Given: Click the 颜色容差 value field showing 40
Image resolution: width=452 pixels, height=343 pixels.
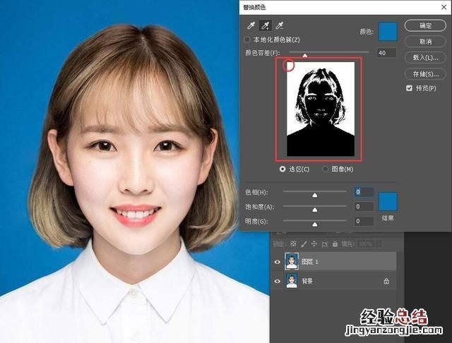Looking at the screenshot, I should [386, 53].
